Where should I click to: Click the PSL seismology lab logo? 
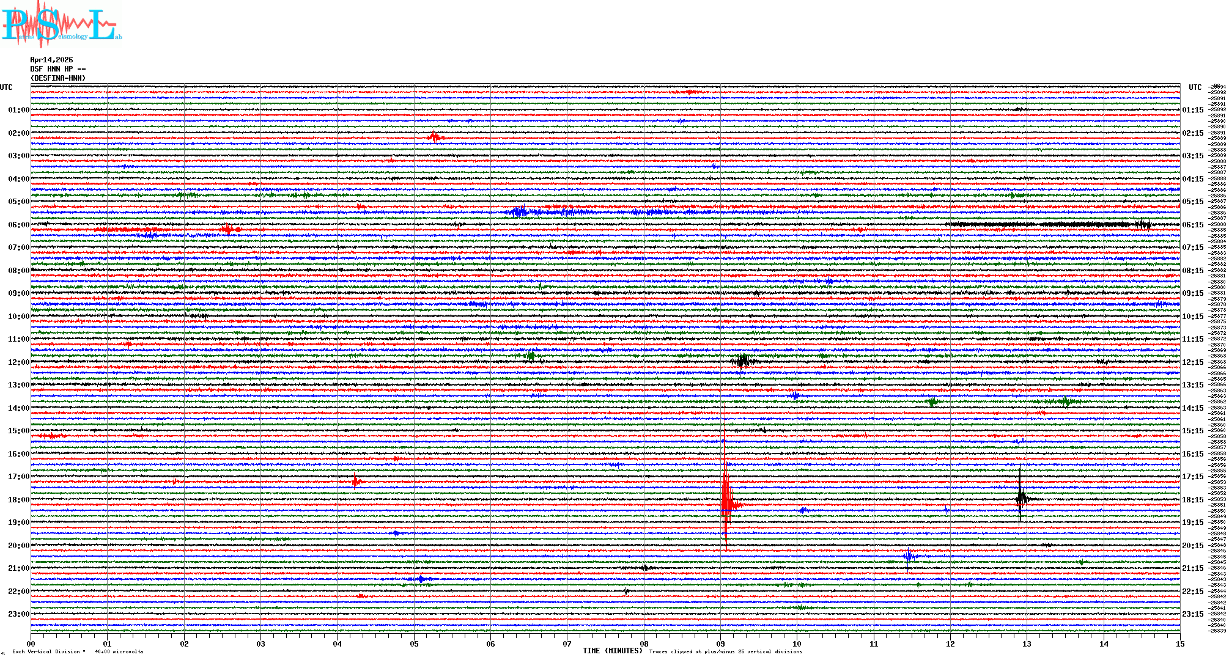[60, 24]
